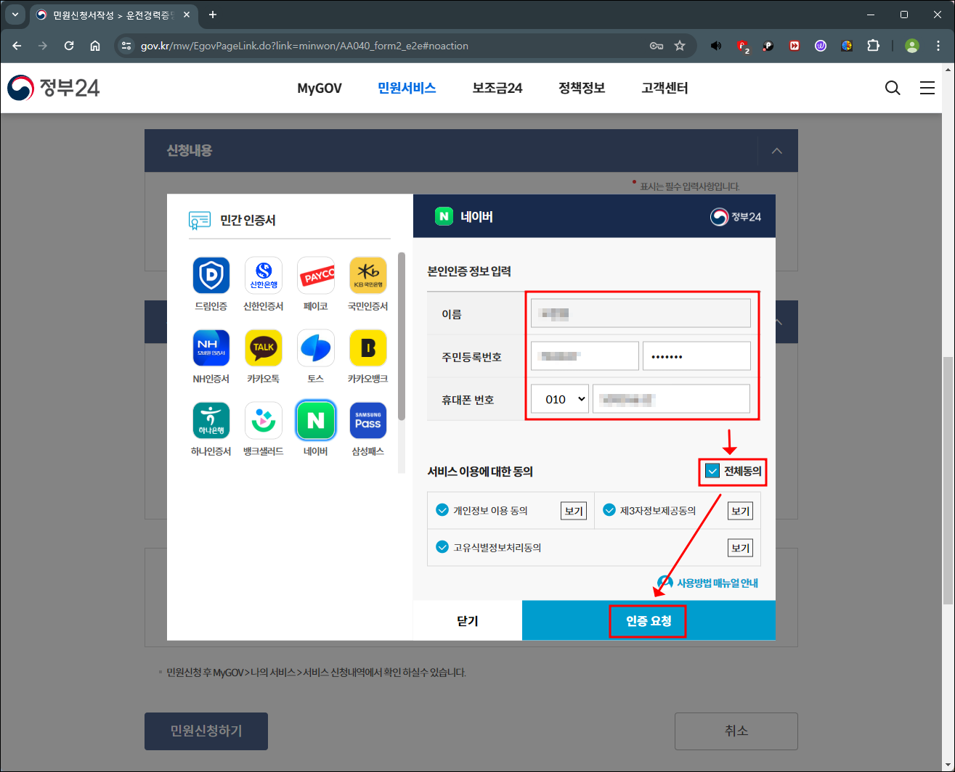Select the 토스 certificate icon
Image resolution: width=955 pixels, height=772 pixels.
point(316,348)
